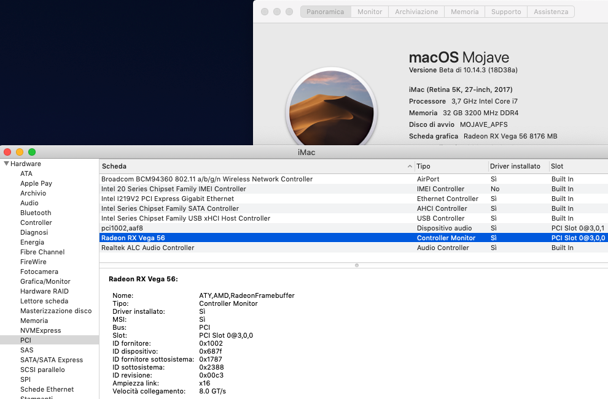Collapse the Hardware tree section

(6, 164)
